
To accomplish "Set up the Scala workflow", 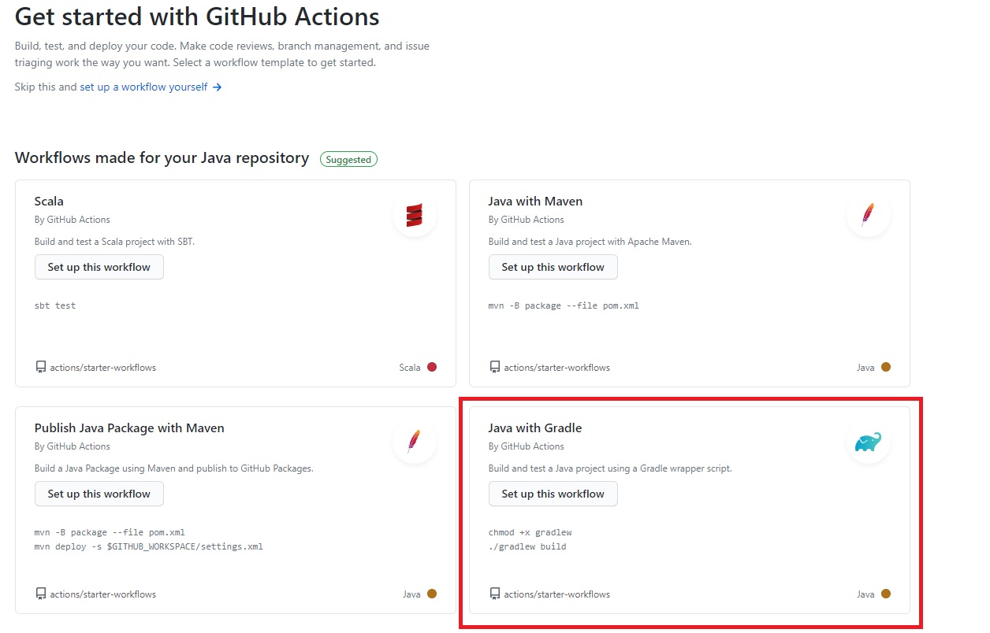I will pyautogui.click(x=99, y=267).
